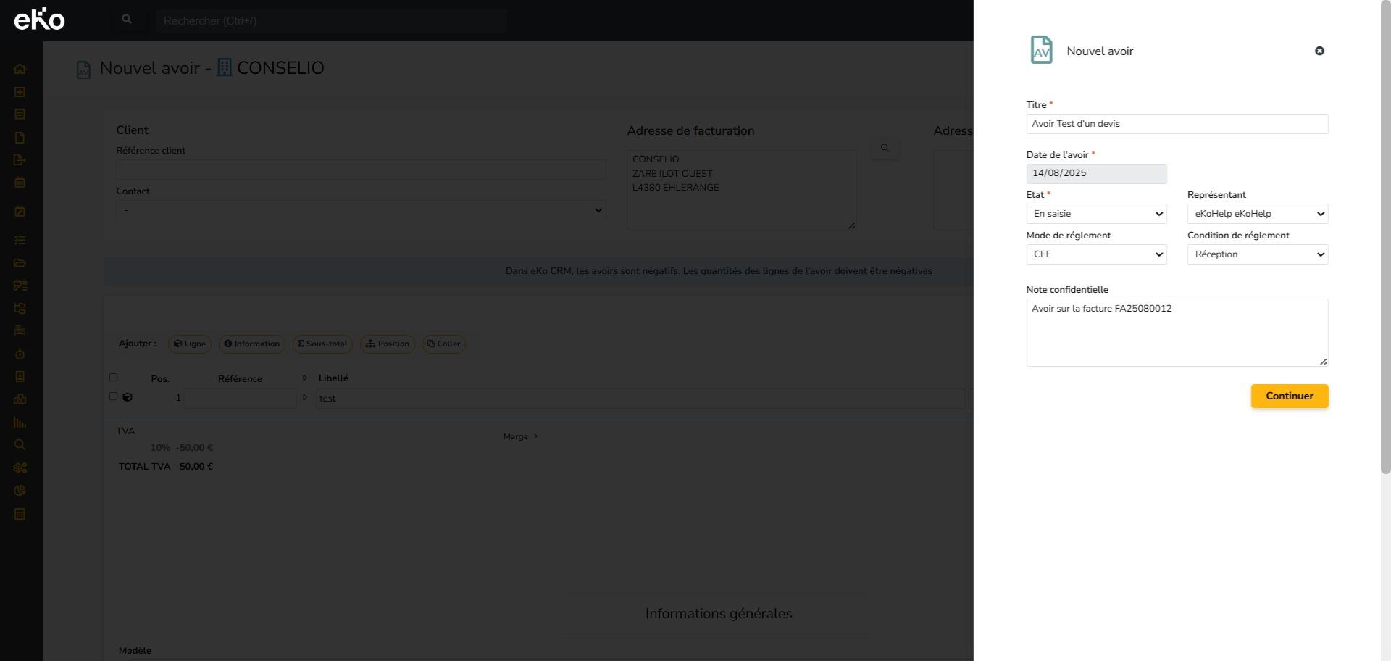Click the Titre input field
Image resolution: width=1391 pixels, height=661 pixels.
point(1177,124)
